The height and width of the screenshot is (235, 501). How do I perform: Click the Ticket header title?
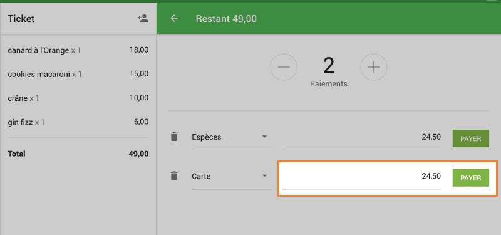[x=21, y=19]
